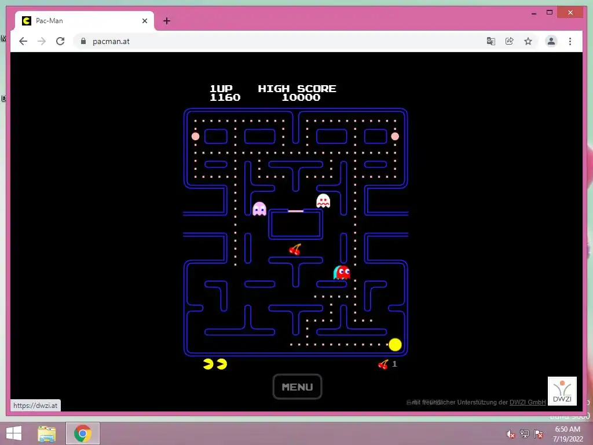The width and height of the screenshot is (593, 445).
Task: Close the Chrome window
Action: tap(570, 13)
